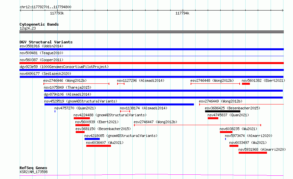
Task: Select the blue nsv1075849 variant bar
Action: click(x=164, y=91)
